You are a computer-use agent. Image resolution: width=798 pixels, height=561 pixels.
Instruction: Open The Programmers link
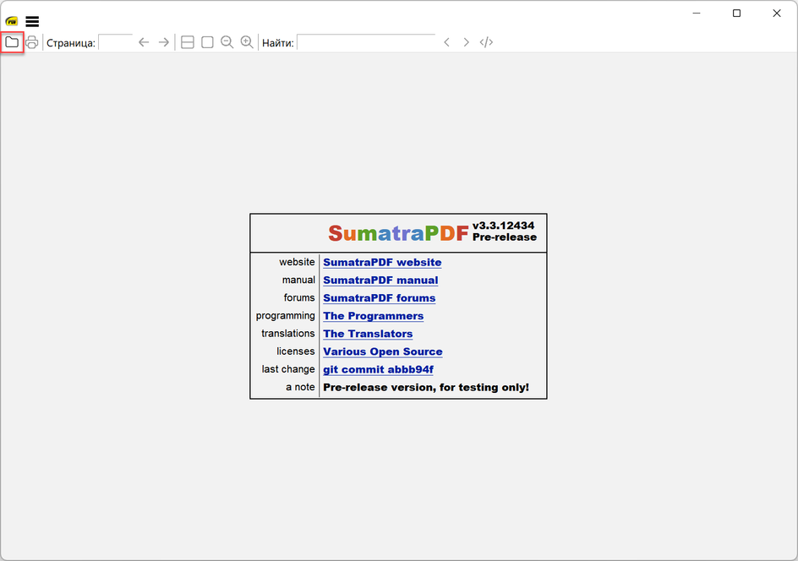pos(373,316)
